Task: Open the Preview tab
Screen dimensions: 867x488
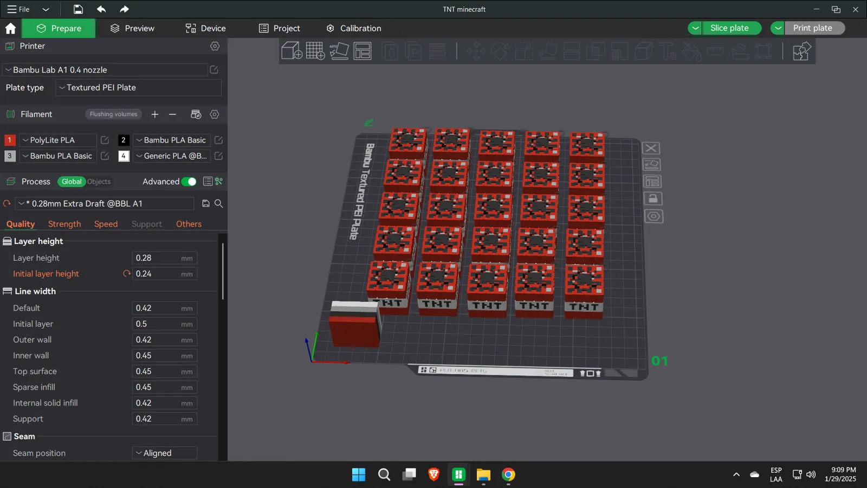Action: click(132, 28)
